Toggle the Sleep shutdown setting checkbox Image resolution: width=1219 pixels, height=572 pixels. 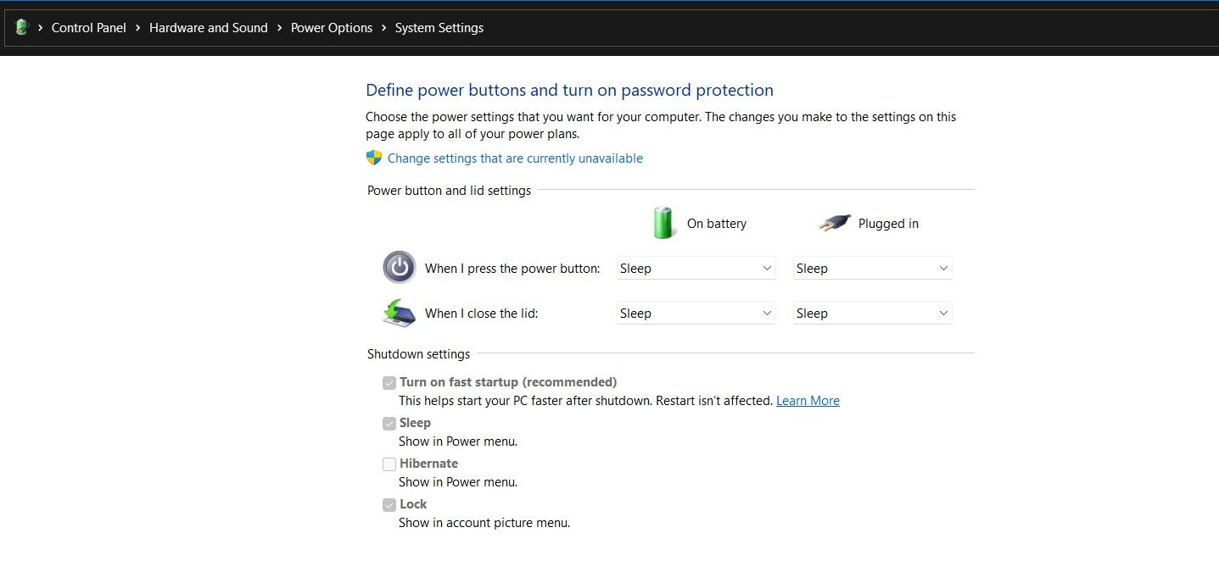[x=389, y=423]
